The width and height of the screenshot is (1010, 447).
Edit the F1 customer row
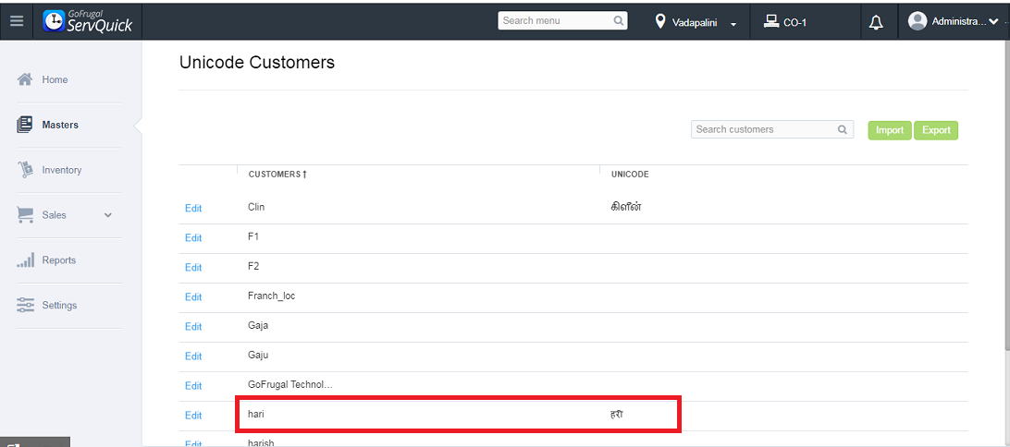[193, 238]
